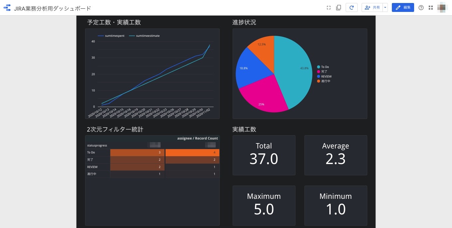The image size is (452, 228).
Task: Click the Minimum 1.0 scorecard
Action: click(x=336, y=205)
